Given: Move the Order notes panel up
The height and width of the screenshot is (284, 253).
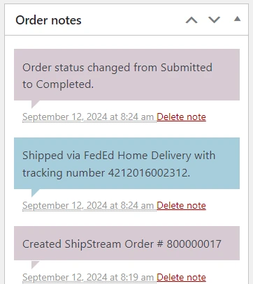Looking at the screenshot, I should click(x=191, y=20).
